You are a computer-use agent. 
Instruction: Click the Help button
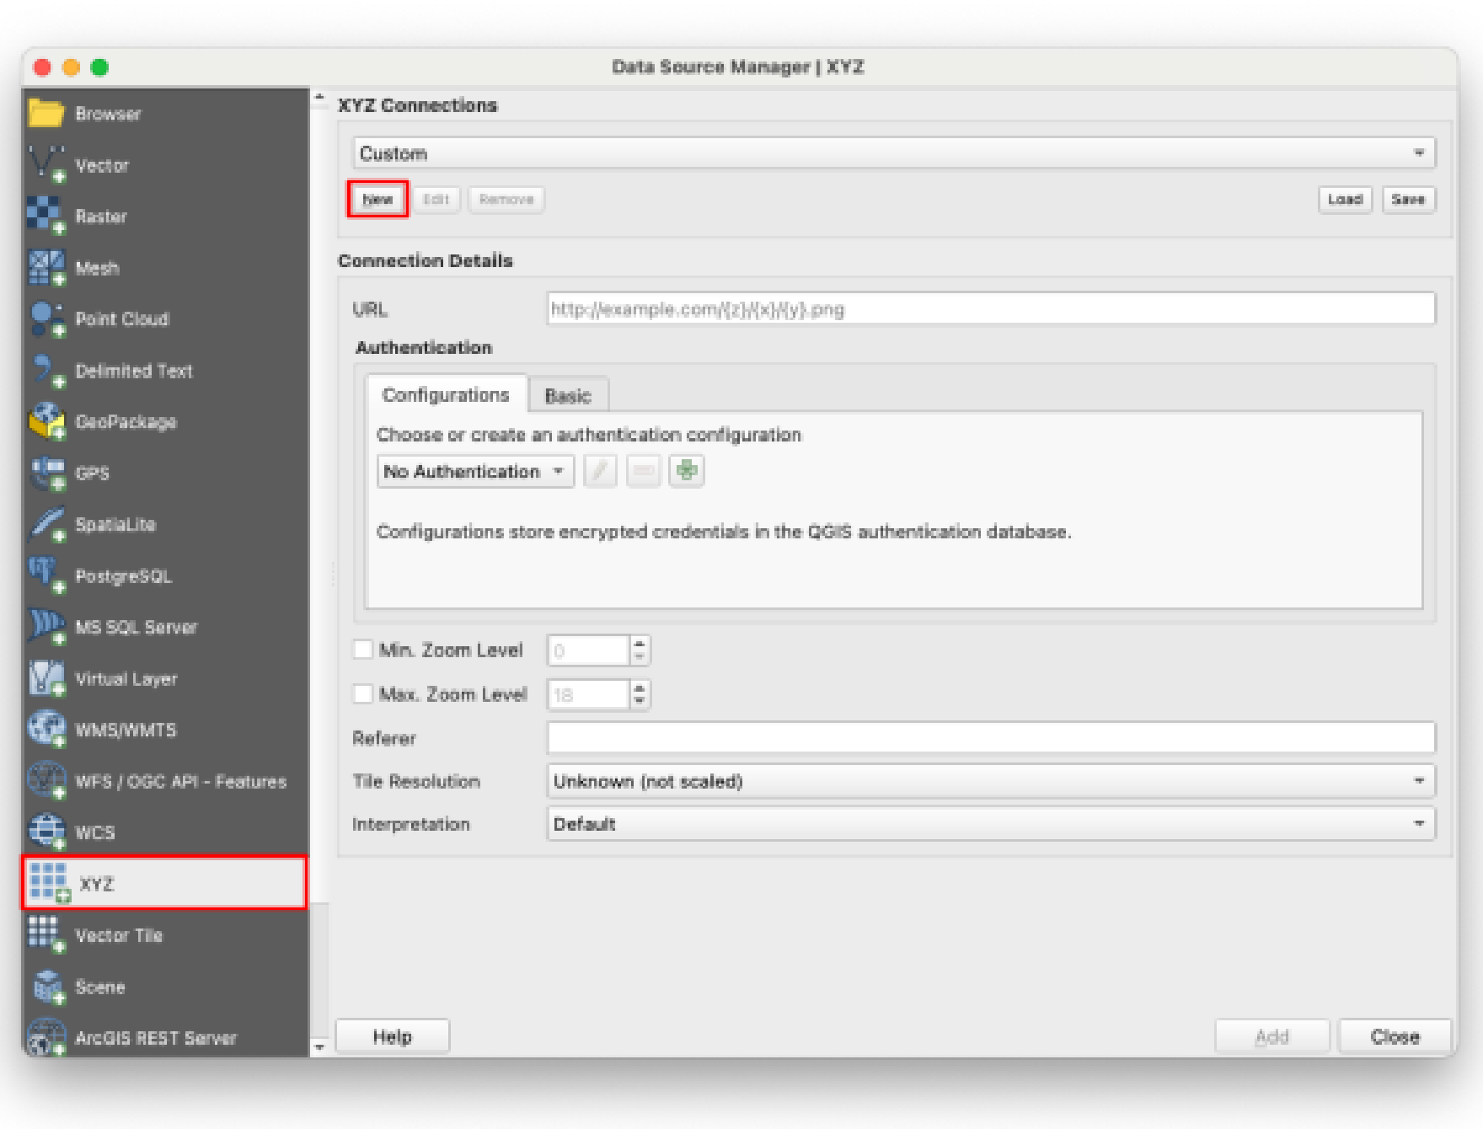point(393,1036)
